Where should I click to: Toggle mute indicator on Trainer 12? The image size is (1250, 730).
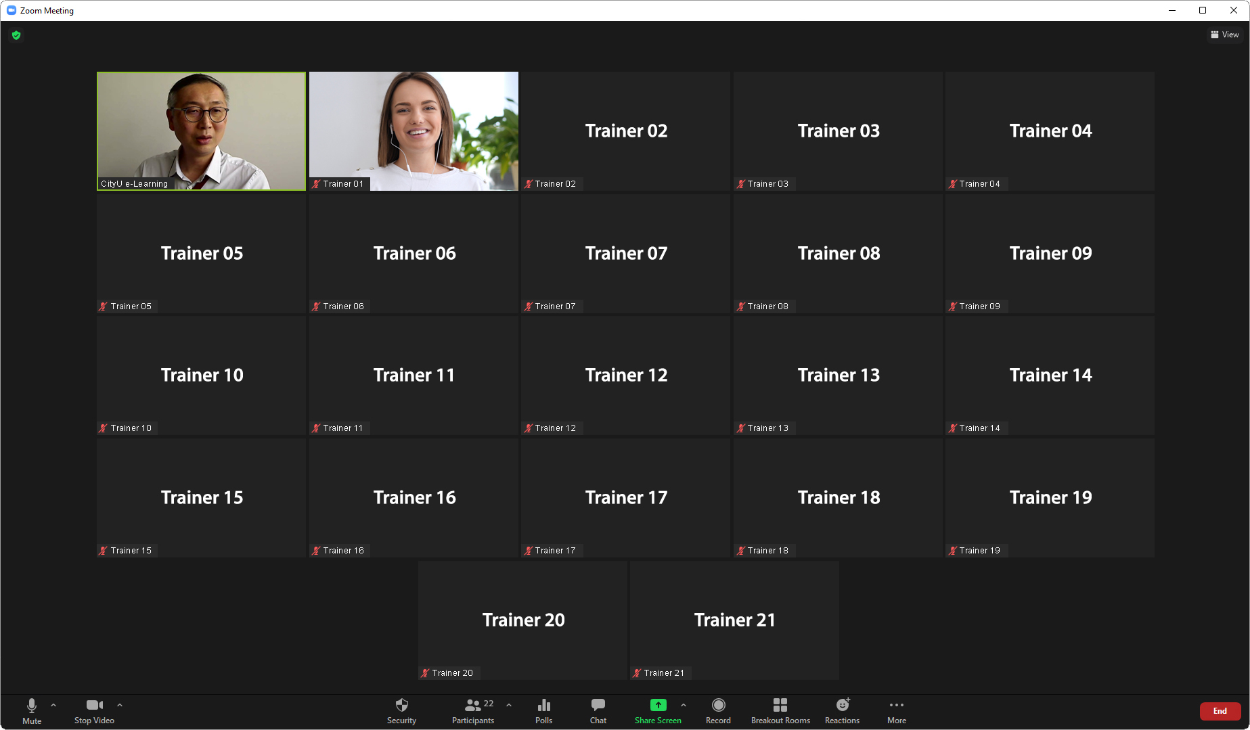pyautogui.click(x=528, y=428)
